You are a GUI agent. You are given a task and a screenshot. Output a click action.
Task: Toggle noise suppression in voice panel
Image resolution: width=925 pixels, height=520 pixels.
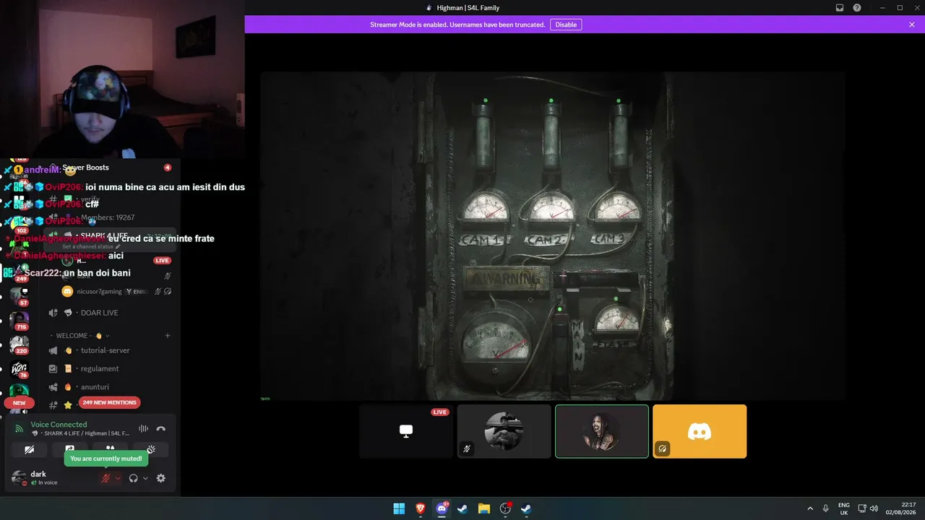143,429
